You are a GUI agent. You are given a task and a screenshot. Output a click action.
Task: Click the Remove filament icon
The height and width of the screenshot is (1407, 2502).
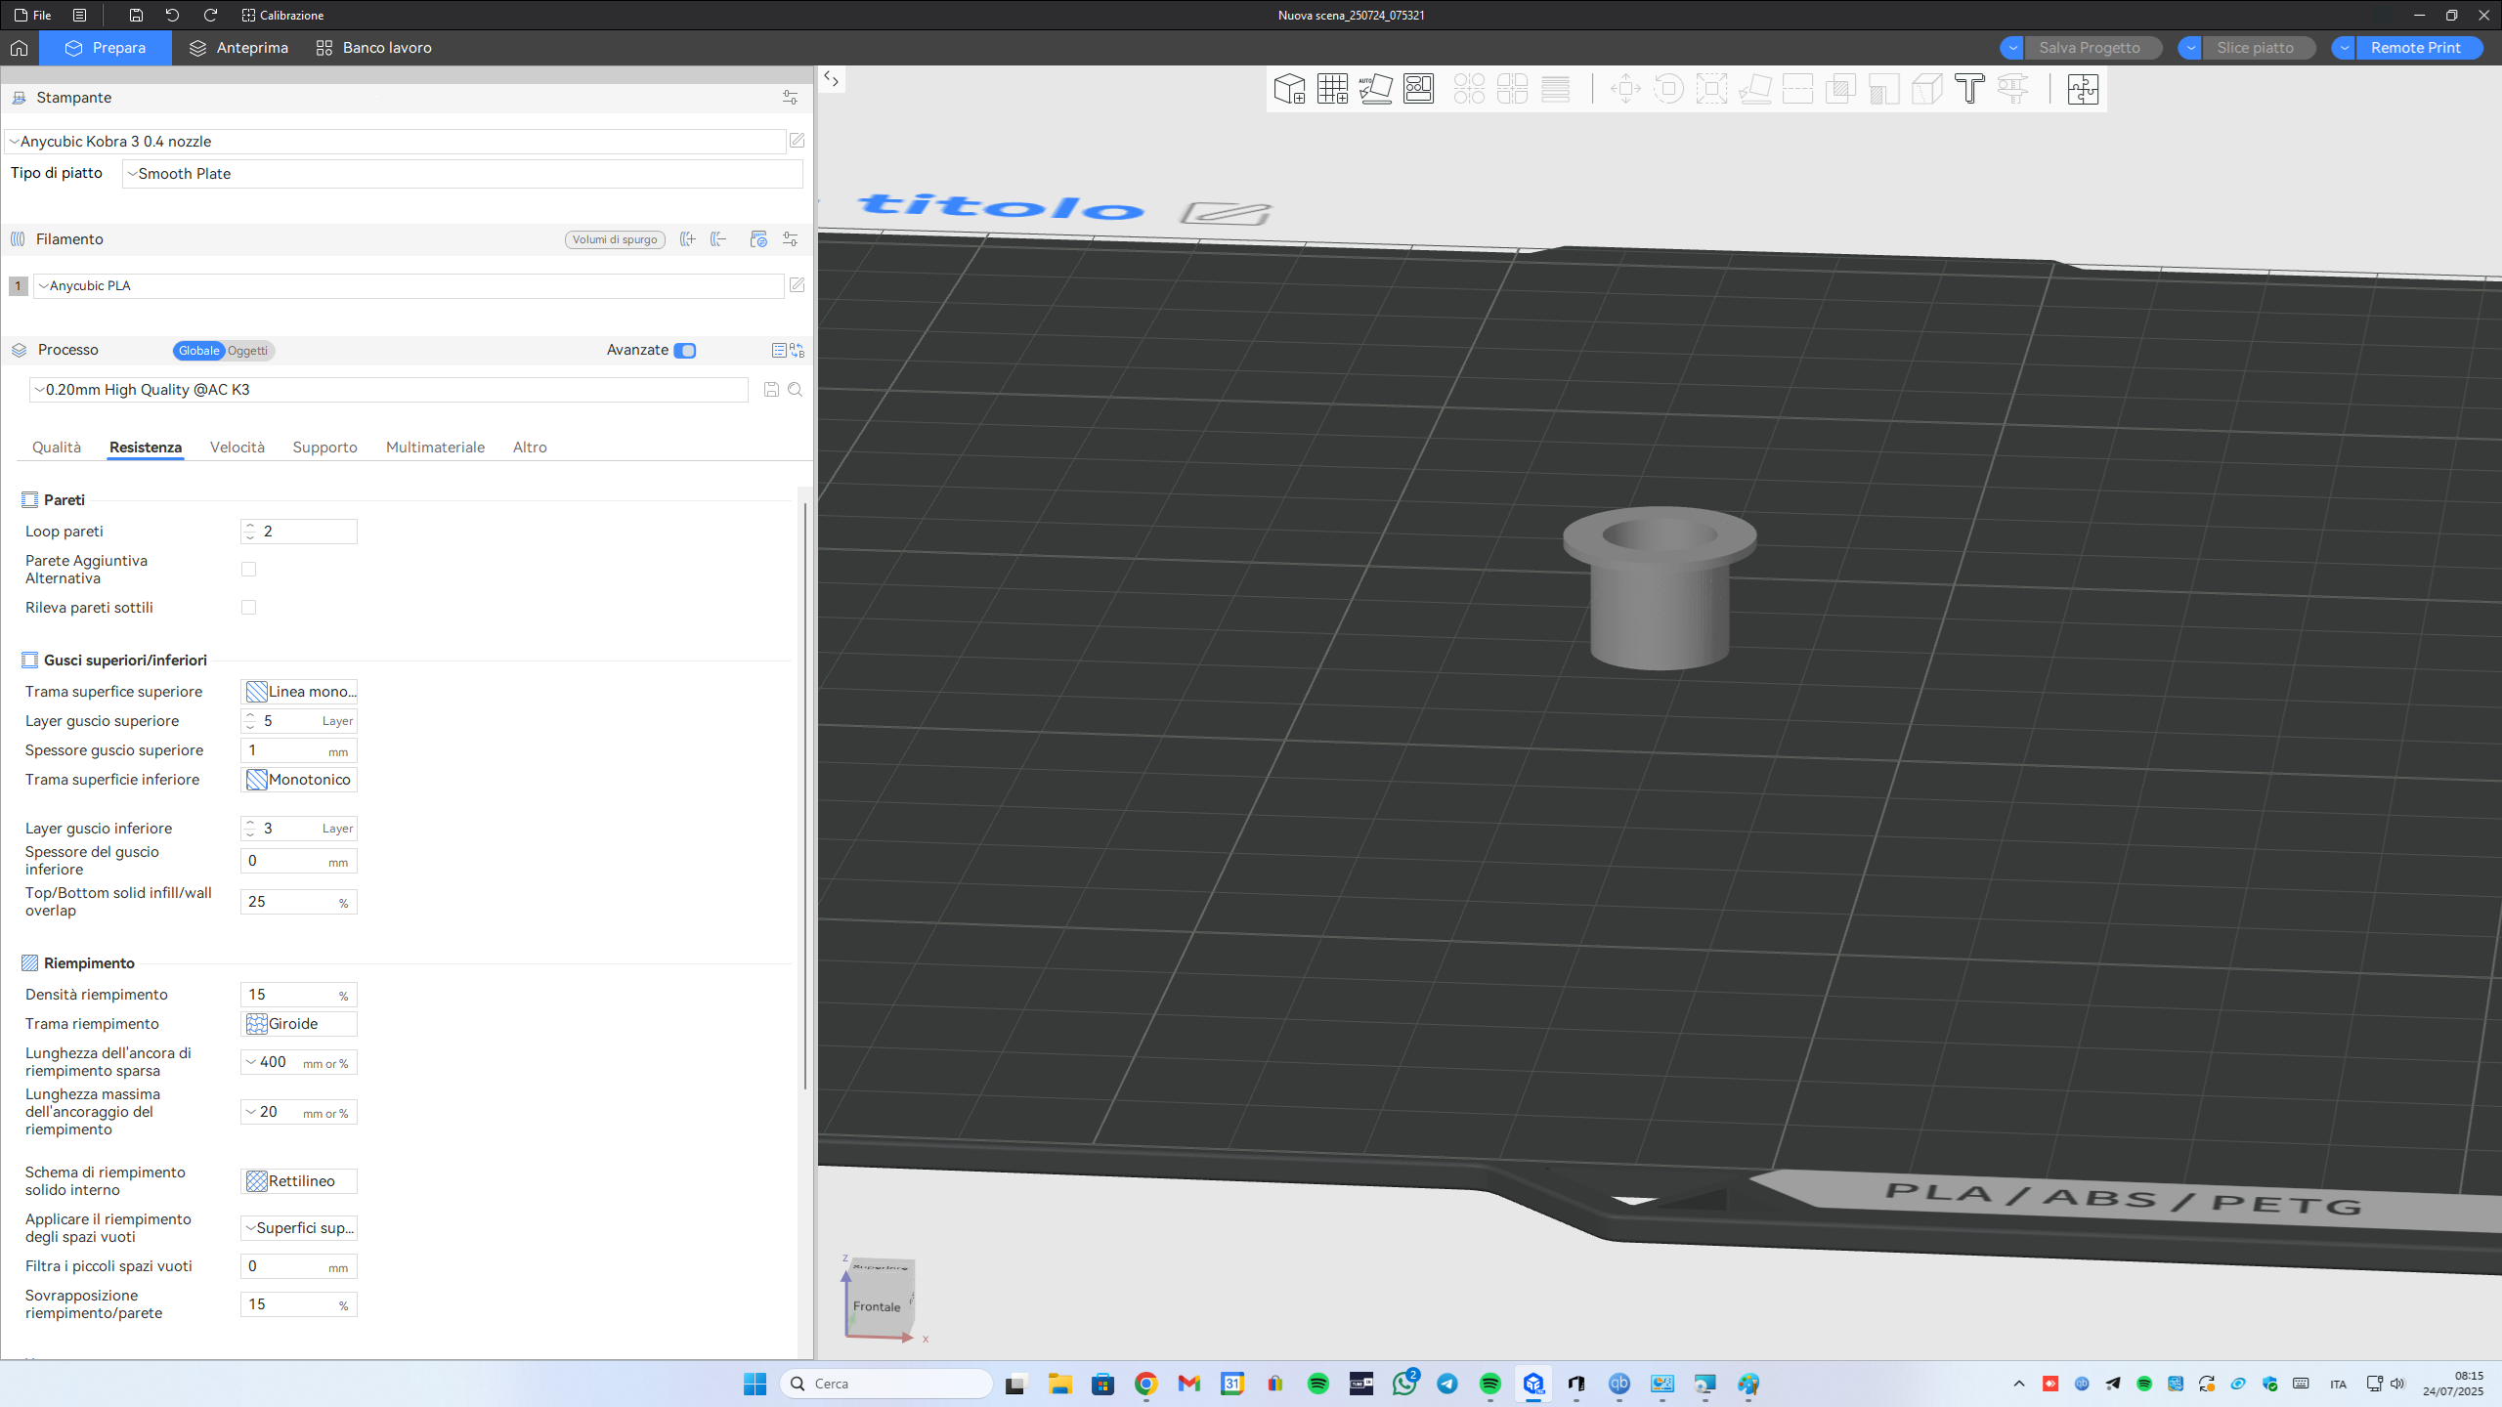pyautogui.click(x=719, y=239)
